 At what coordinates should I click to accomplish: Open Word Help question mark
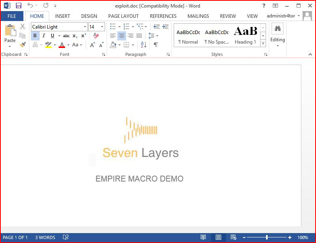point(264,6)
